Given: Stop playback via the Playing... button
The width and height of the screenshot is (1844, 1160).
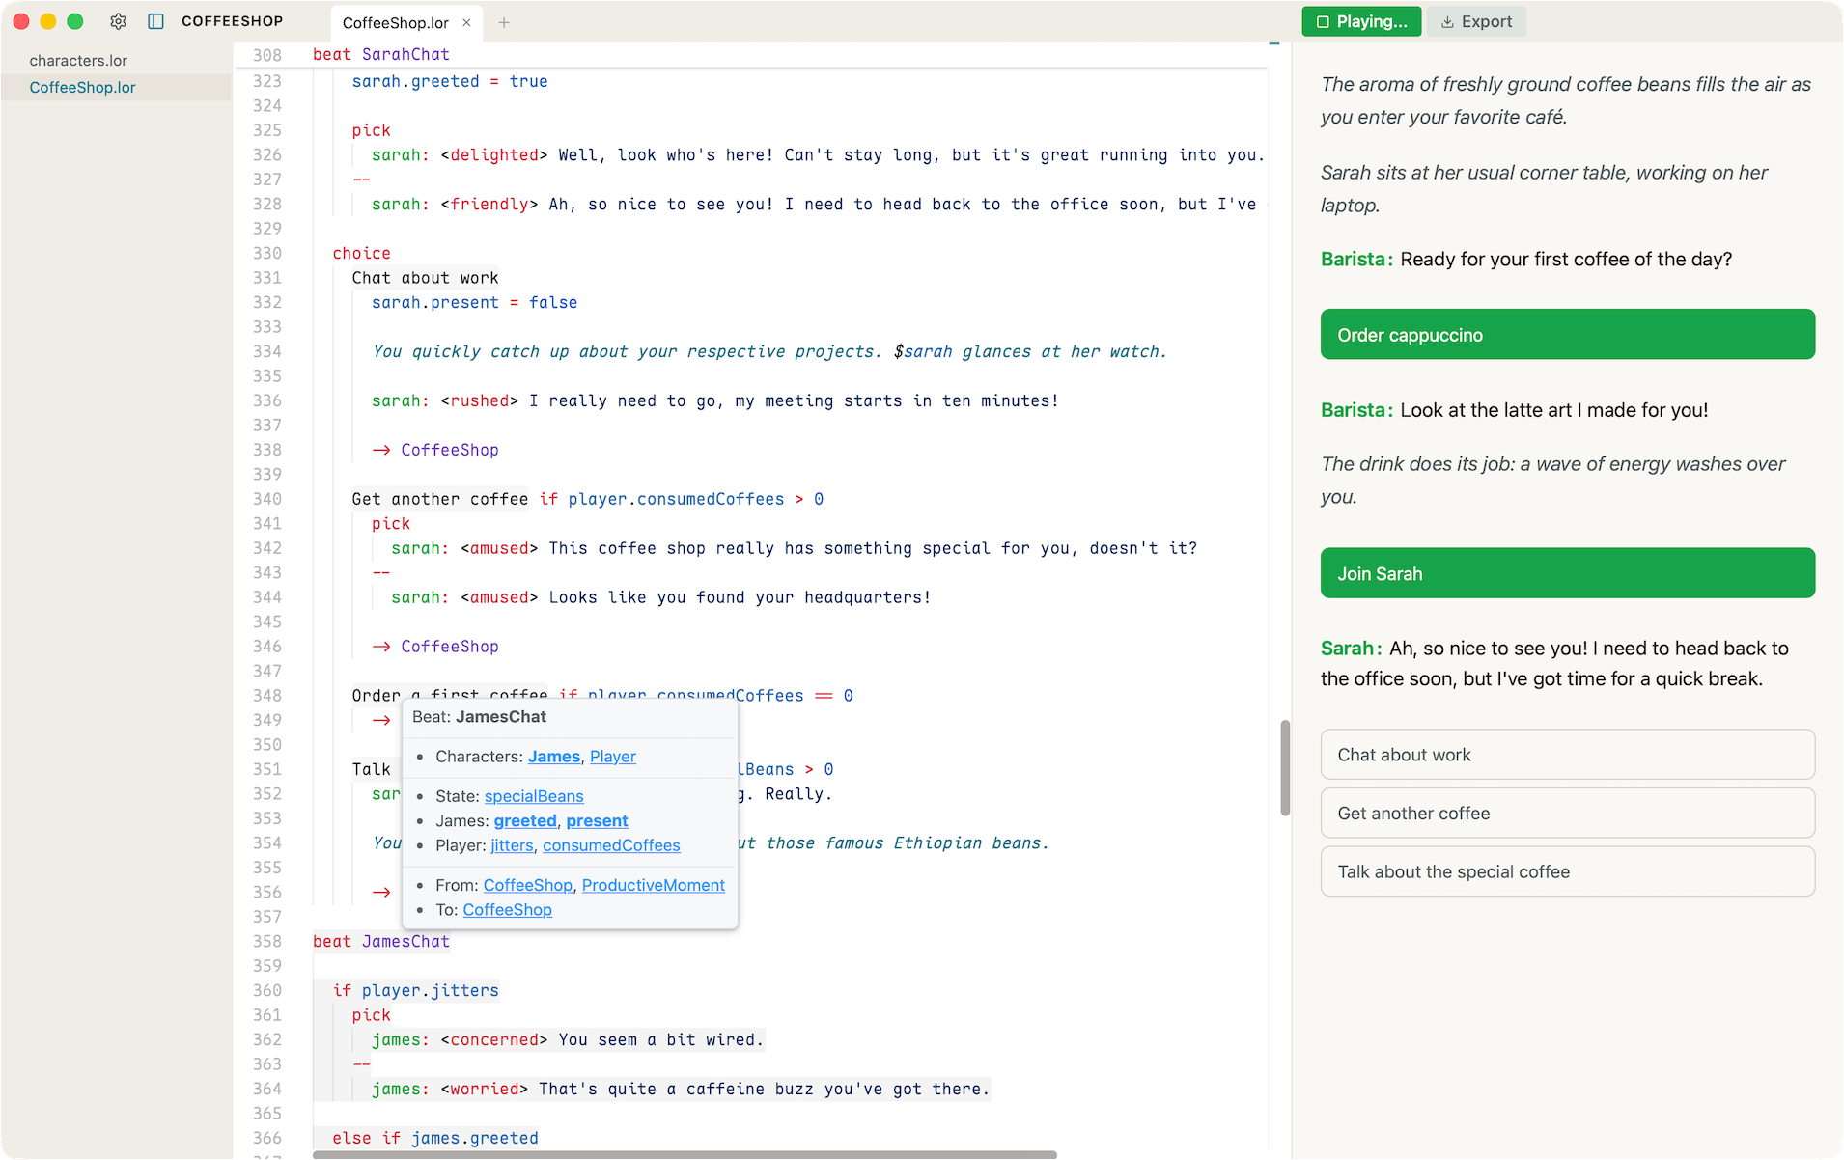Looking at the screenshot, I should coord(1361,21).
